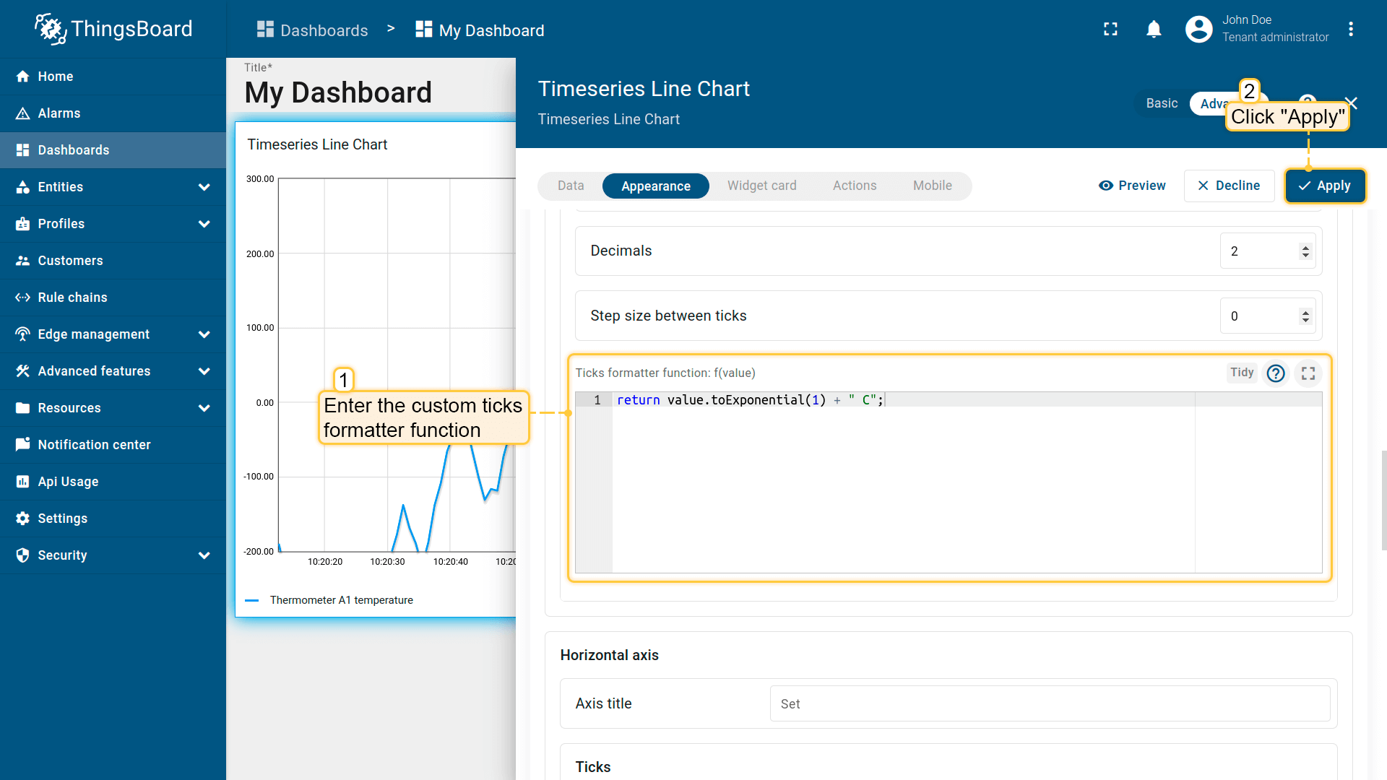Open the three-dot menu in header
This screenshot has width=1387, height=780.
click(1350, 30)
